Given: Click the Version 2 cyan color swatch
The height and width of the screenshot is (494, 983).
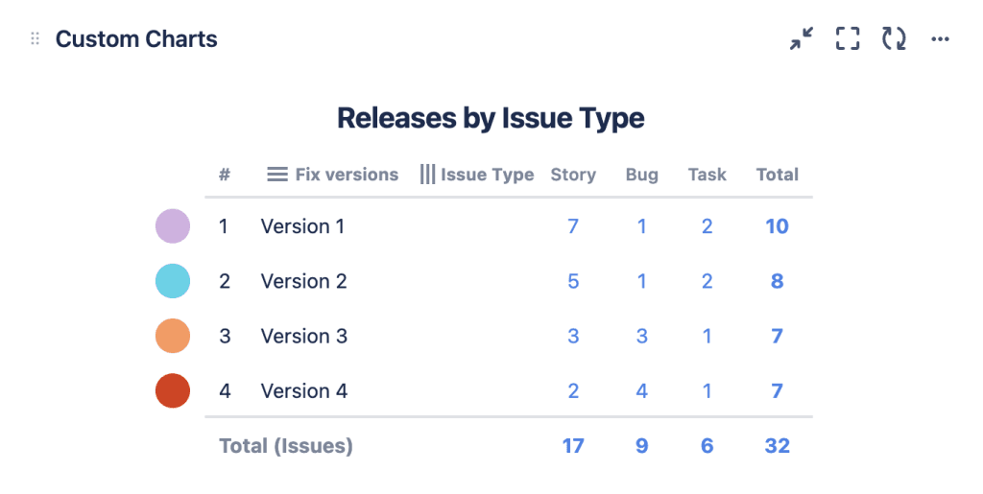Looking at the screenshot, I should click(x=173, y=281).
